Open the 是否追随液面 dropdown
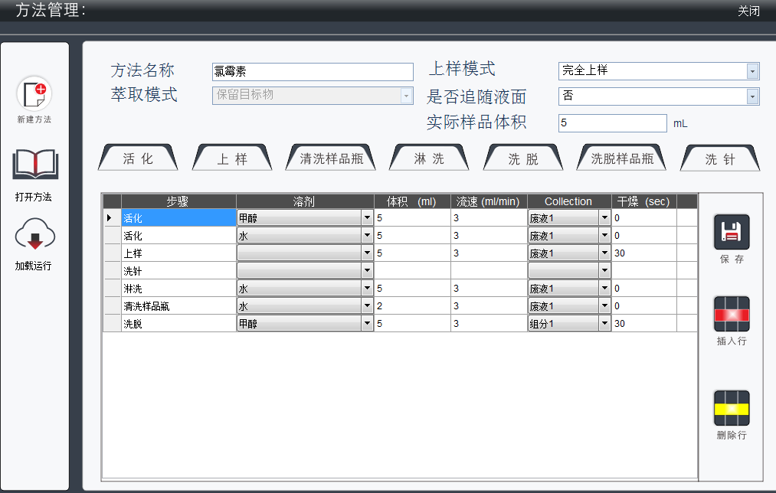This screenshot has width=776, height=493. (x=752, y=96)
